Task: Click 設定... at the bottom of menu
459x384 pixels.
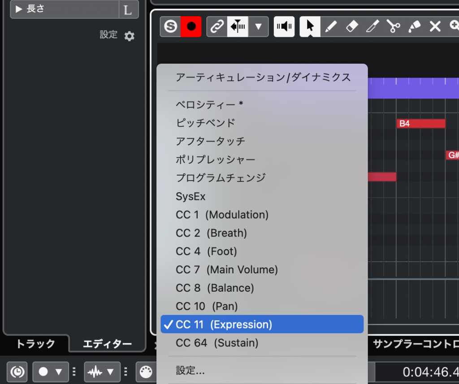Action: pos(190,371)
